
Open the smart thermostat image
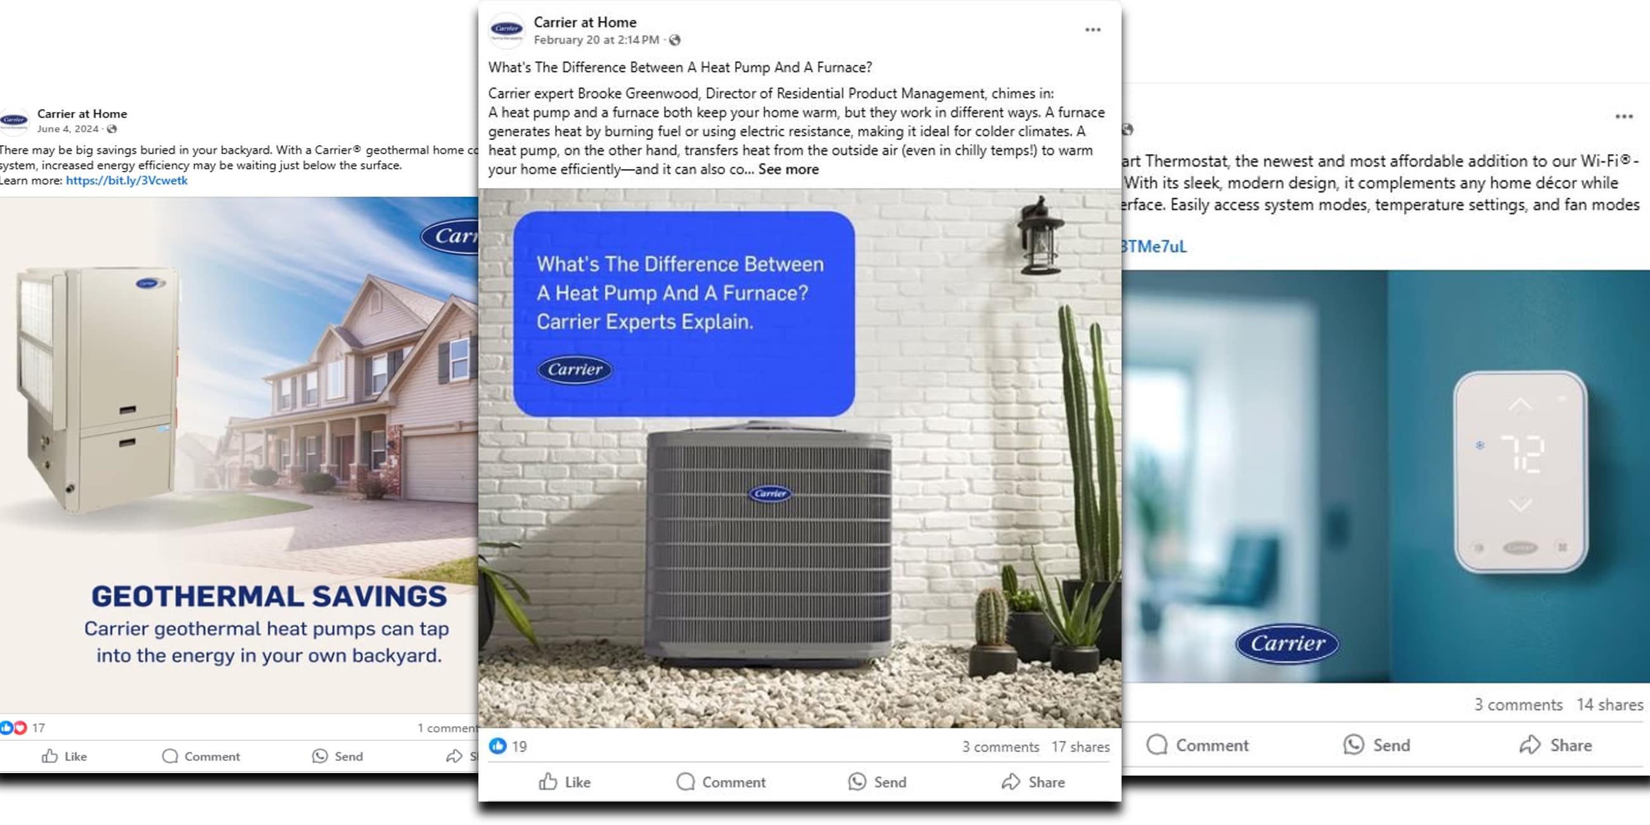[1386, 476]
